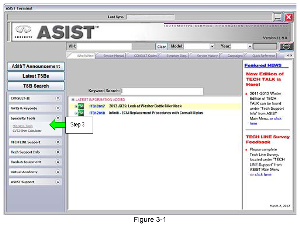The width and height of the screenshot is (300, 227).
Task: Click the Clear button next to VIN
Action: (x=162, y=46)
